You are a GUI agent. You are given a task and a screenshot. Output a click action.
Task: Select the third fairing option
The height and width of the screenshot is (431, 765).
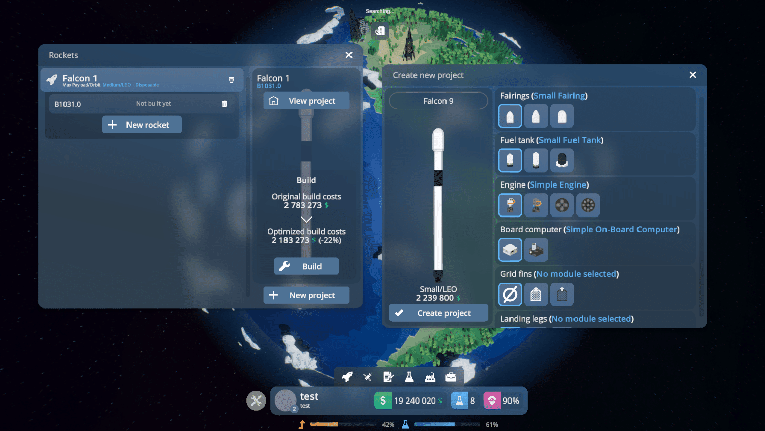point(562,116)
